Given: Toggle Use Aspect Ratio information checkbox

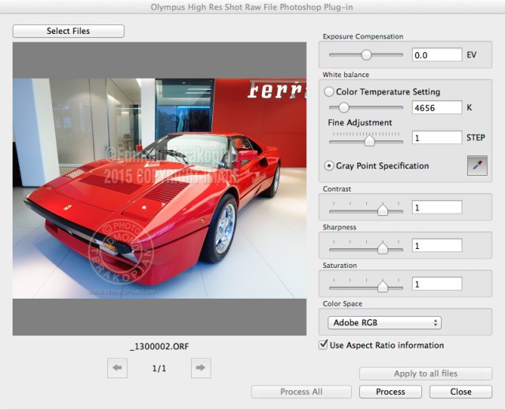Looking at the screenshot, I should point(323,345).
